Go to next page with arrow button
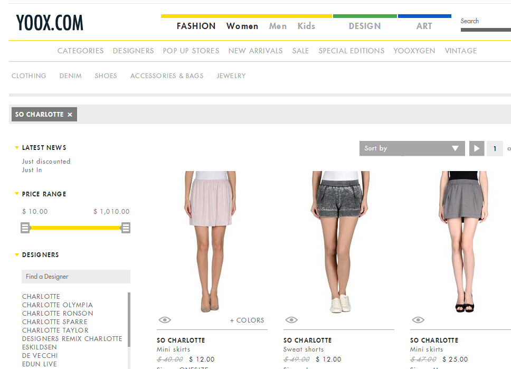This screenshot has height=369, width=511. pos(477,148)
